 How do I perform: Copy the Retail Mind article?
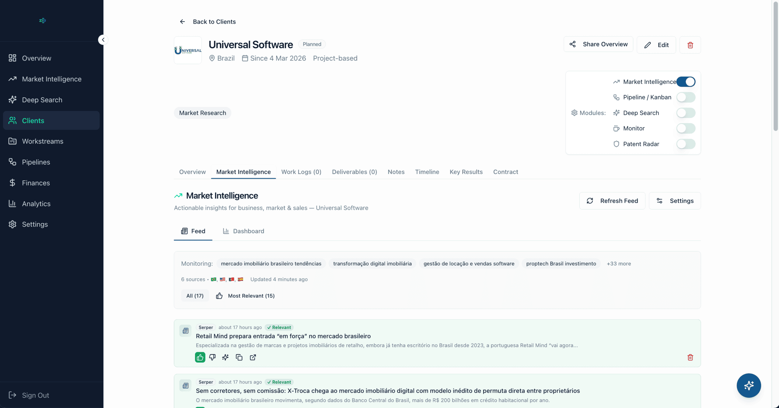[239, 357]
